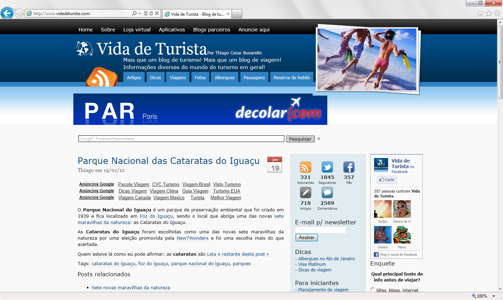Click the speech bubble icon above 2589 Comentários
Image resolution: width=503 pixels, height=300 pixels.
point(327,193)
